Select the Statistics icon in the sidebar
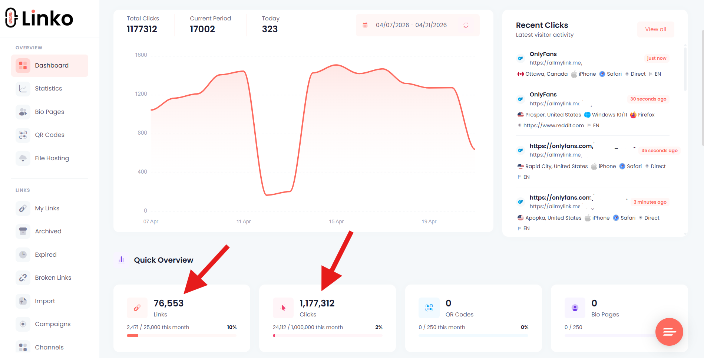Screen dimensions: 704x358 [x=23, y=88]
